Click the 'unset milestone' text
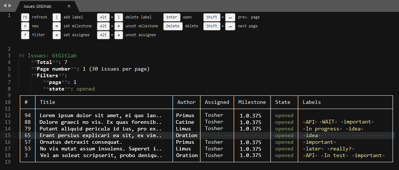 tap(142, 26)
